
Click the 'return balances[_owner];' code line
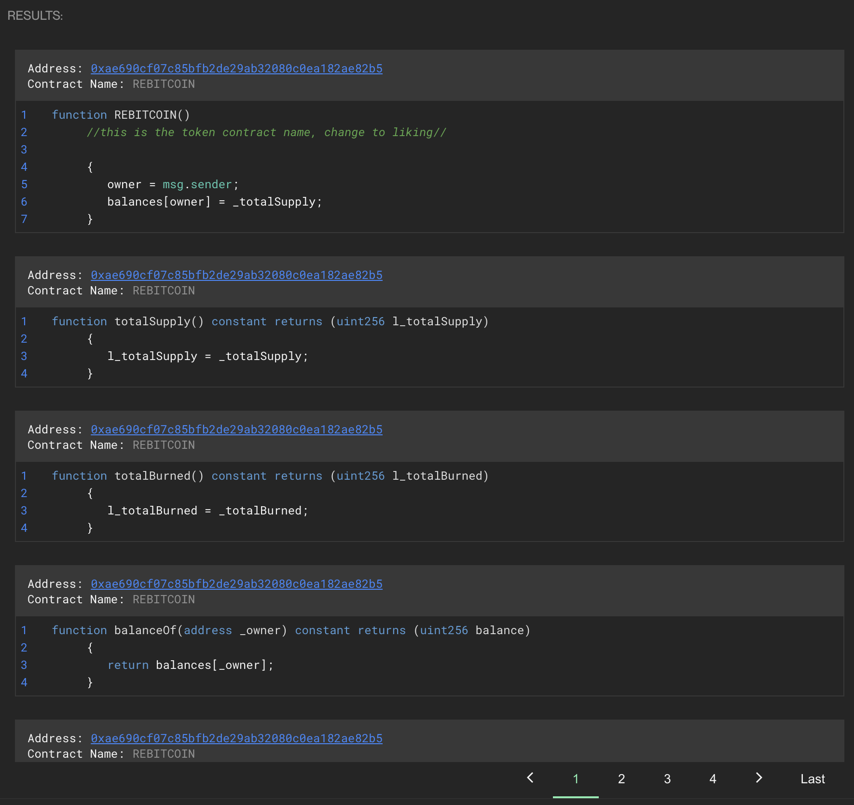pos(190,665)
